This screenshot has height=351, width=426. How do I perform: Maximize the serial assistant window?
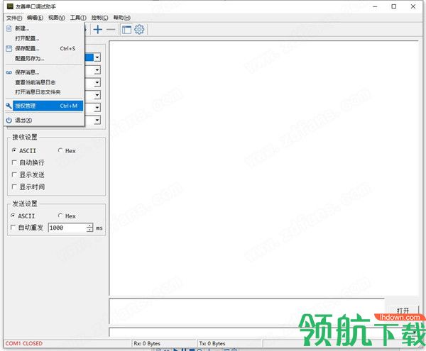(x=394, y=6)
